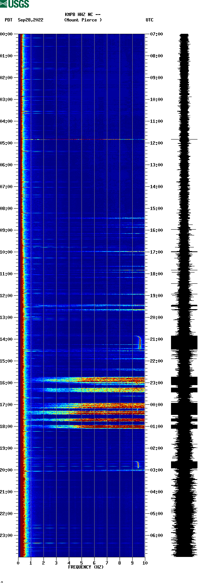Select the 10 Hz frequency tick label
This screenshot has width=200, height=586.
click(145, 563)
